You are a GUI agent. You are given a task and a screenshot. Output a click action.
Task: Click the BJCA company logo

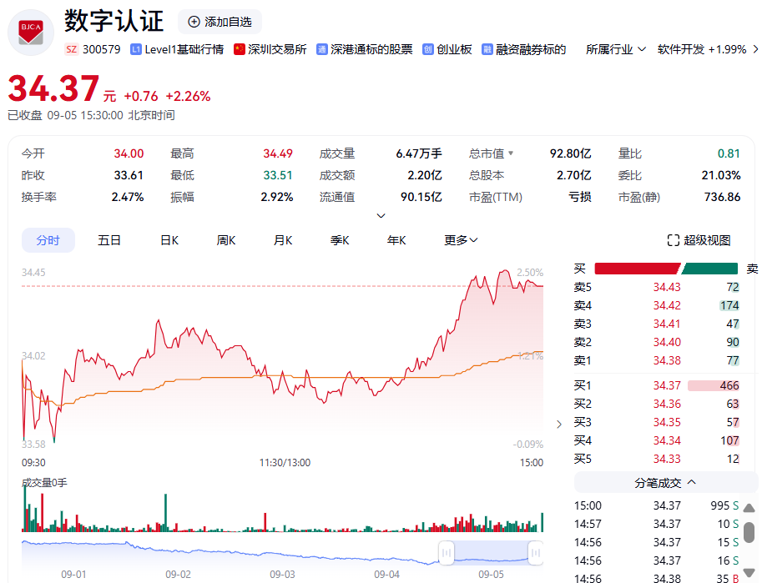tap(31, 32)
